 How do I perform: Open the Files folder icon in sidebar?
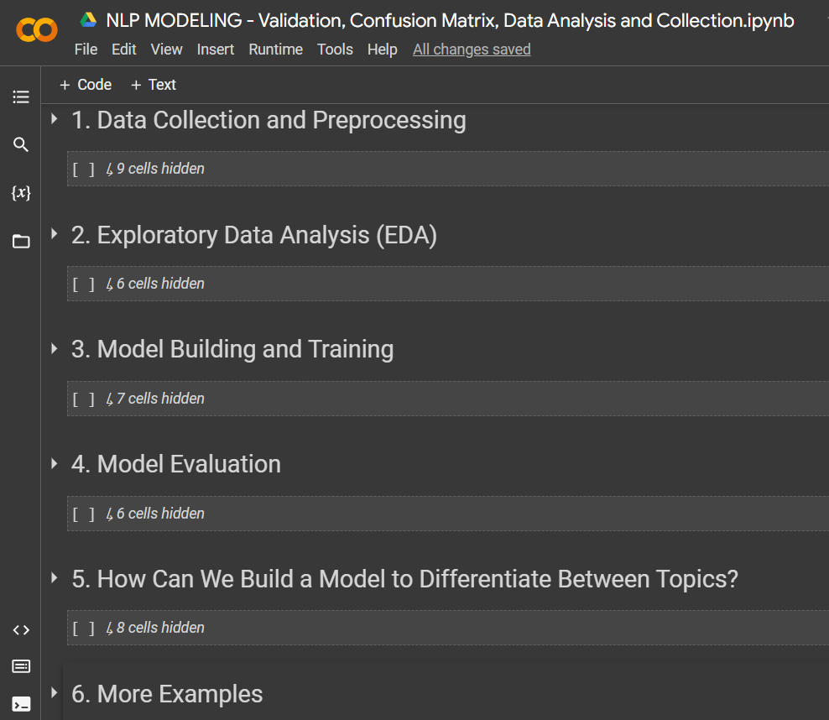(x=21, y=242)
